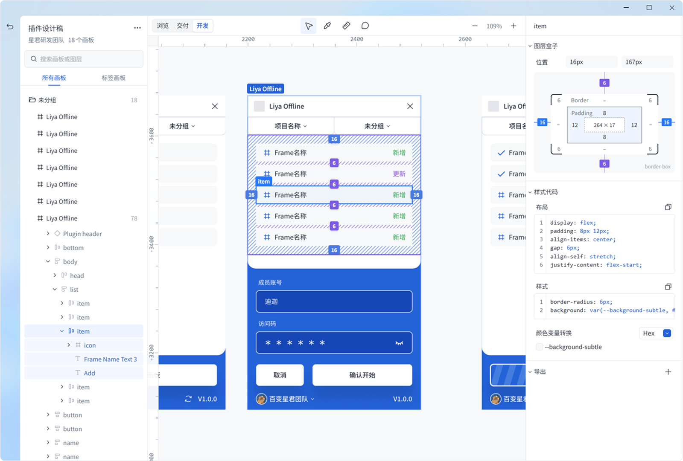683x461 pixels.
Task: Collapse the list layer group
Action: point(55,290)
